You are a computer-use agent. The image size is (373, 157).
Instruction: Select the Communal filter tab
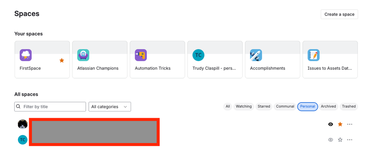[285, 106]
